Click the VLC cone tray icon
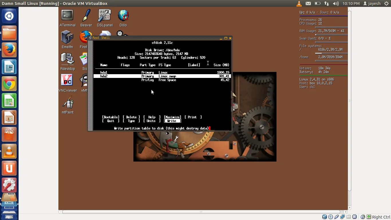This screenshot has width=391, height=220. click(x=299, y=3)
